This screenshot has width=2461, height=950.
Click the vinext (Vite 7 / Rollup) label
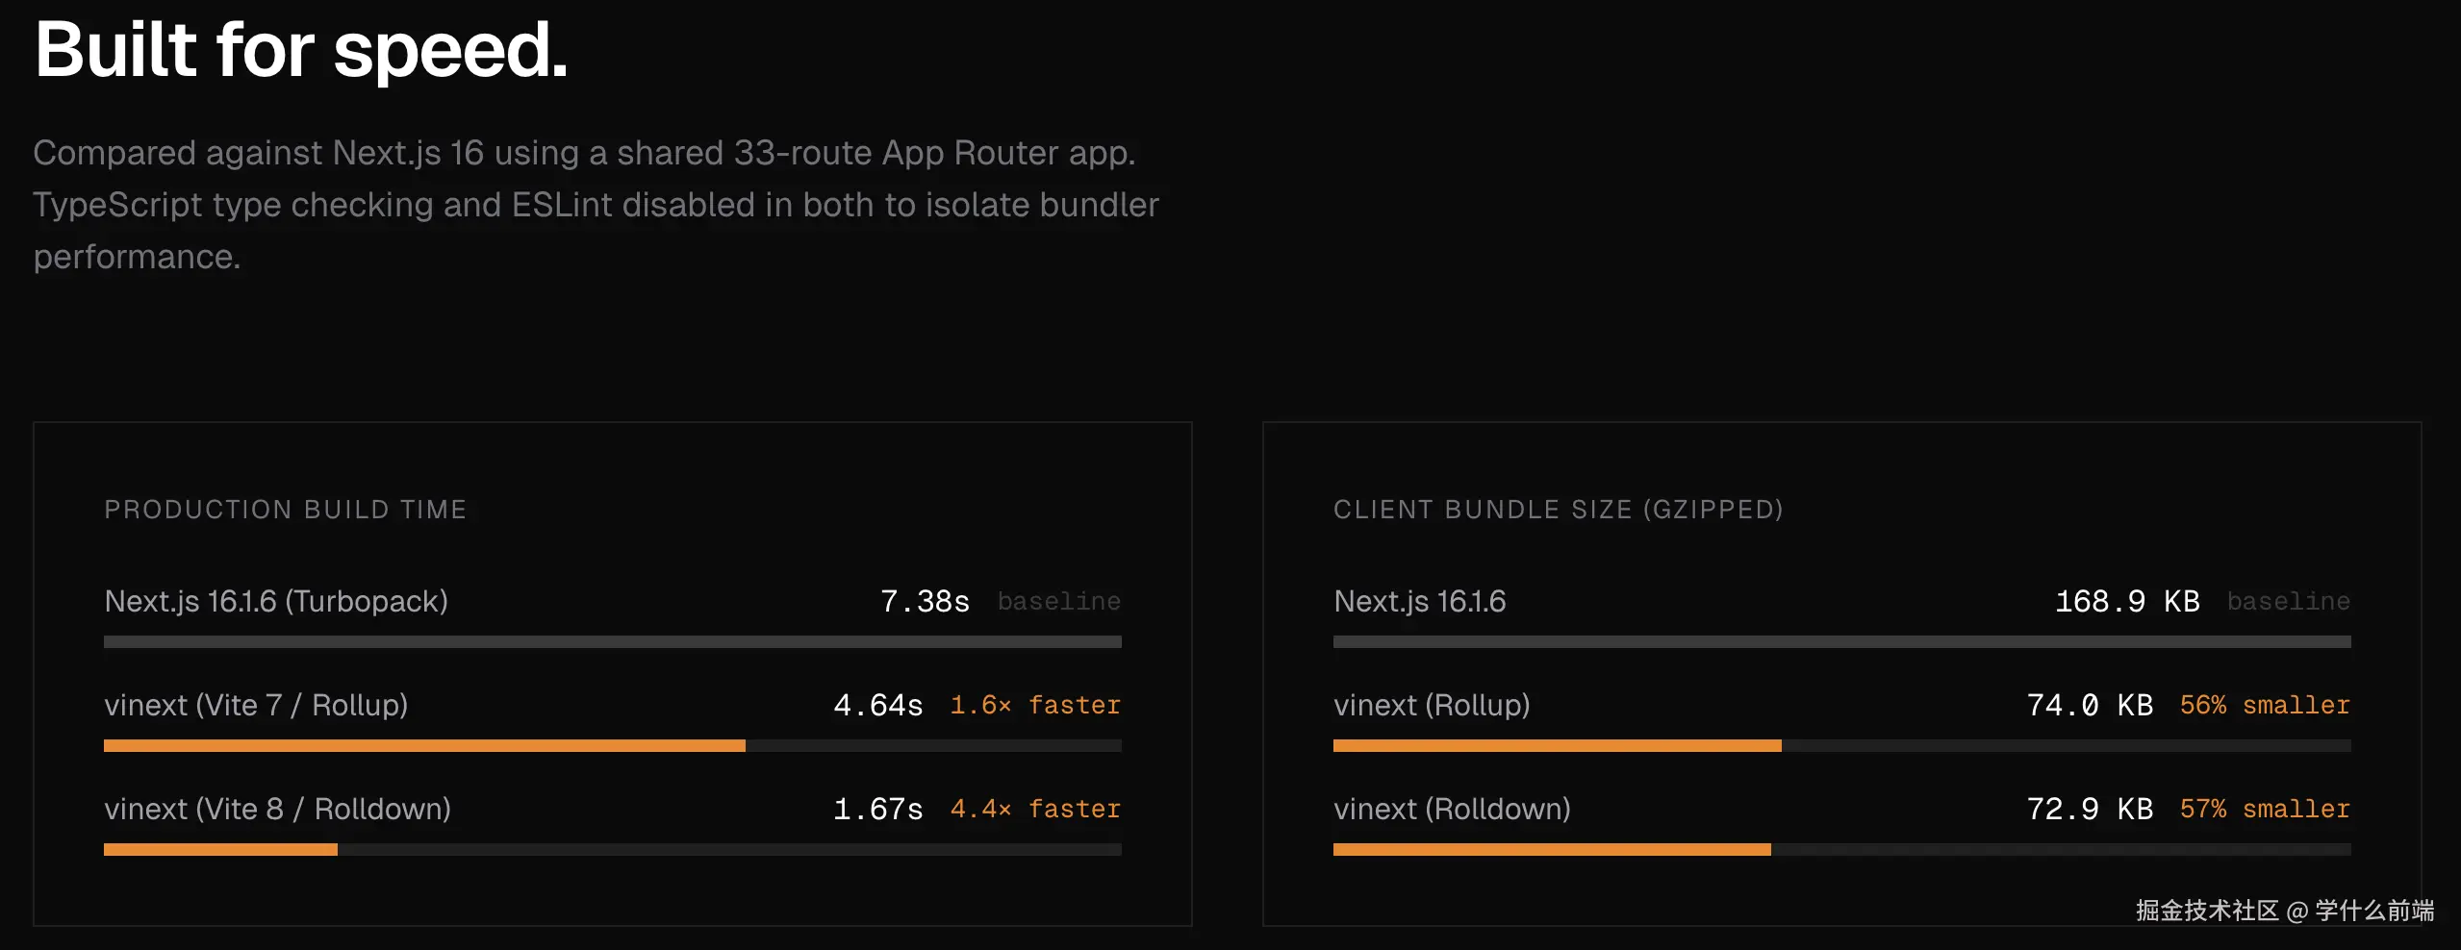256,705
